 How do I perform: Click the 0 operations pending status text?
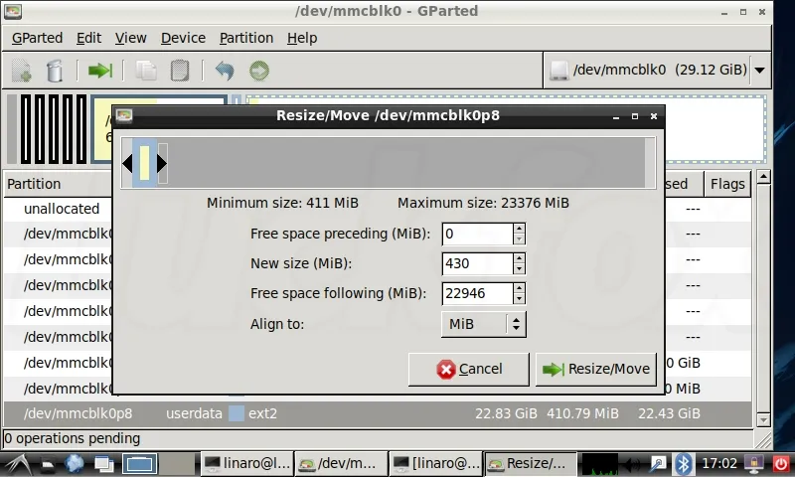coord(72,438)
